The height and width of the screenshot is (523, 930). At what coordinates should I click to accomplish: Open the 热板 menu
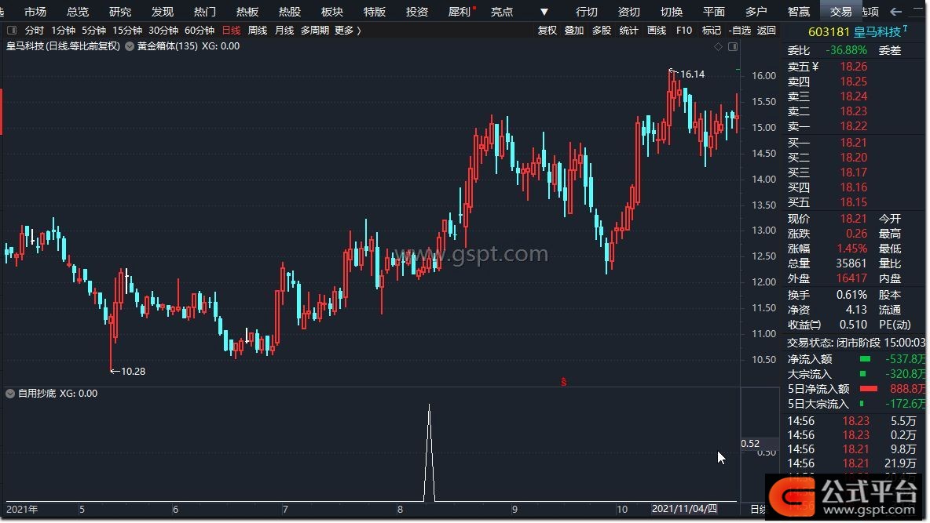[247, 11]
